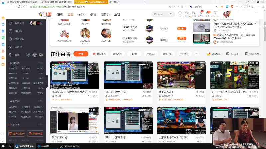Open 百人成就 stream thumbnail
Screen dimensions: 266x149
point(74,75)
